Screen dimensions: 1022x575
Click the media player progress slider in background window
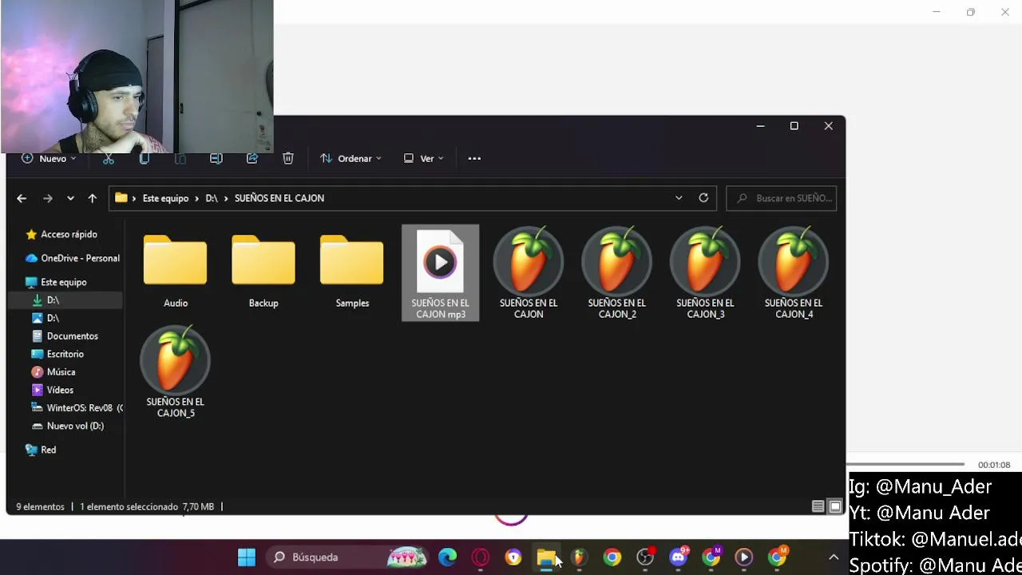tap(905, 464)
